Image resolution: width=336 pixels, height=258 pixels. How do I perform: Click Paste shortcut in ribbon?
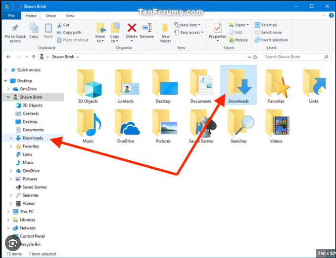[x=72, y=40]
